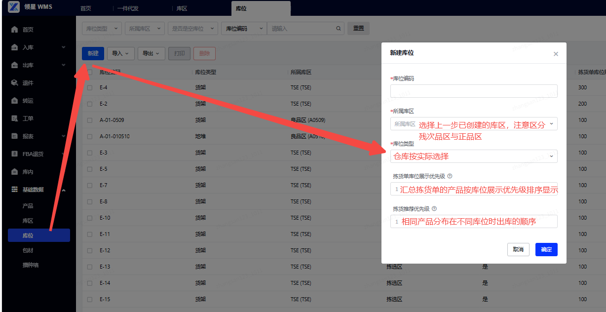Click the 库位编码 input in dialog
This screenshot has width=606, height=312.
point(474,91)
